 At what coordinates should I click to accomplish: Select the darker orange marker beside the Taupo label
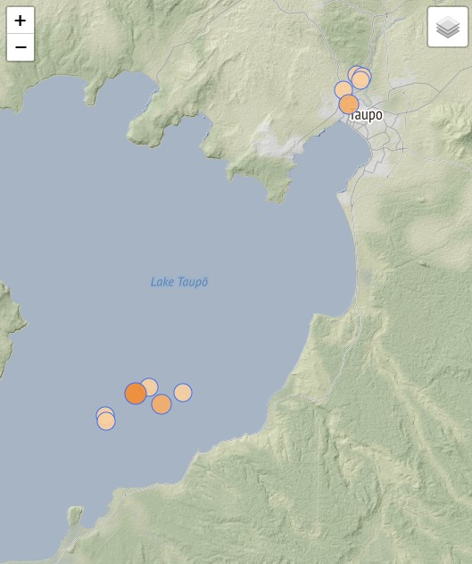(x=349, y=104)
